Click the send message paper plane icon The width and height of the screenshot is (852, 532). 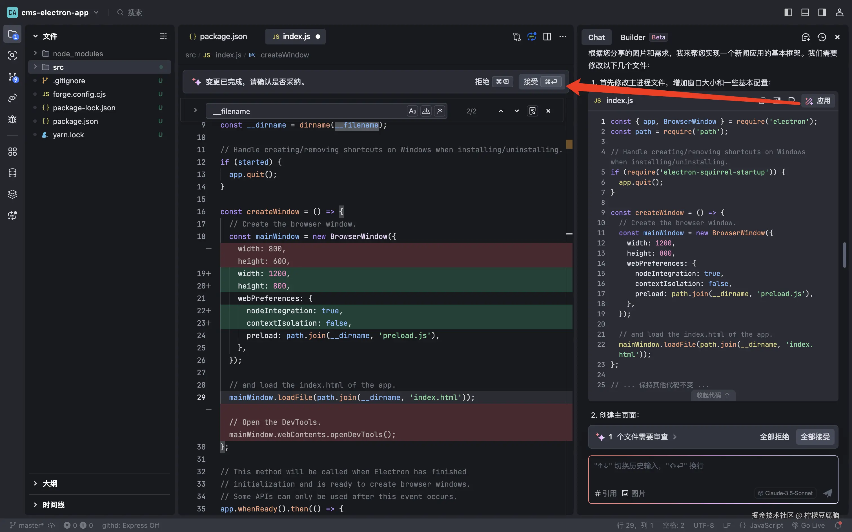point(828,493)
